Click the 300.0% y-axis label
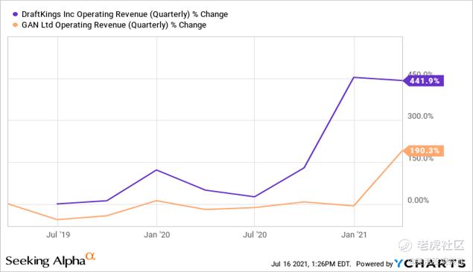Viewport: 473px width, 272px height. click(420, 116)
